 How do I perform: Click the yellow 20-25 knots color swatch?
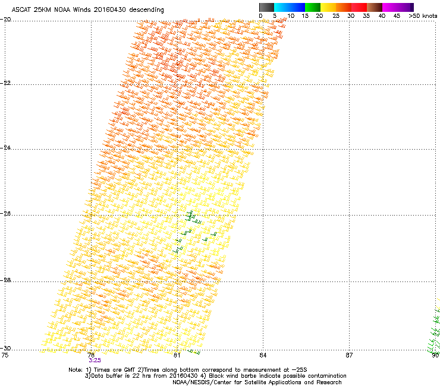pyautogui.click(x=328, y=7)
